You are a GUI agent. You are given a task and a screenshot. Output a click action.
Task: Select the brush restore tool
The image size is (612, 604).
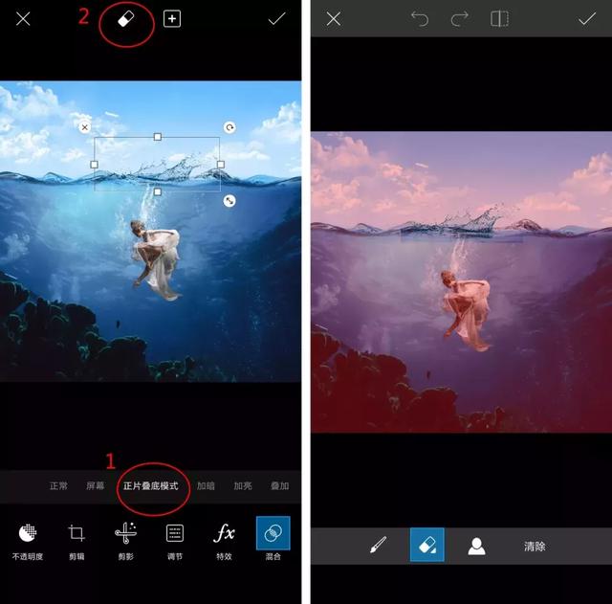click(x=379, y=545)
